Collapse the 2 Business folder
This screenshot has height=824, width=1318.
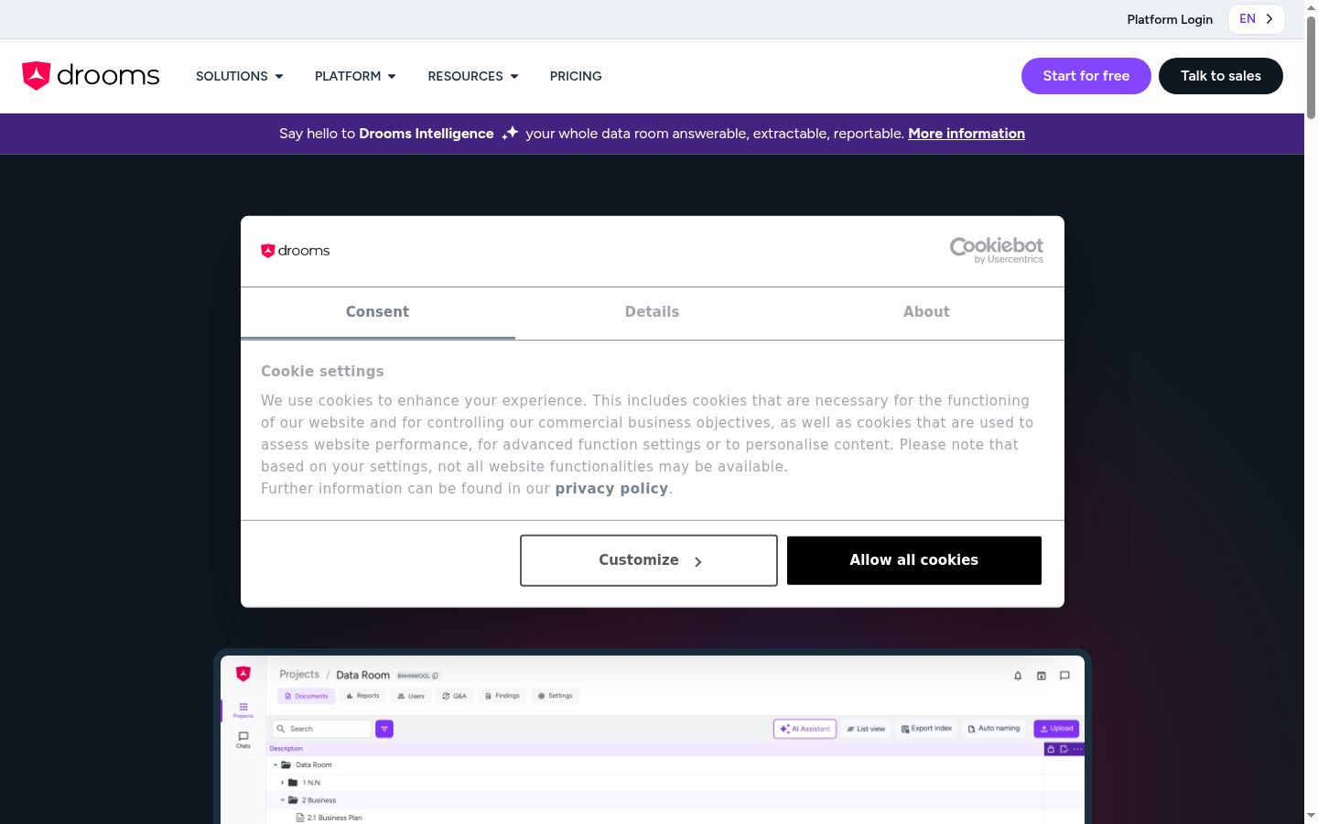coord(283,800)
